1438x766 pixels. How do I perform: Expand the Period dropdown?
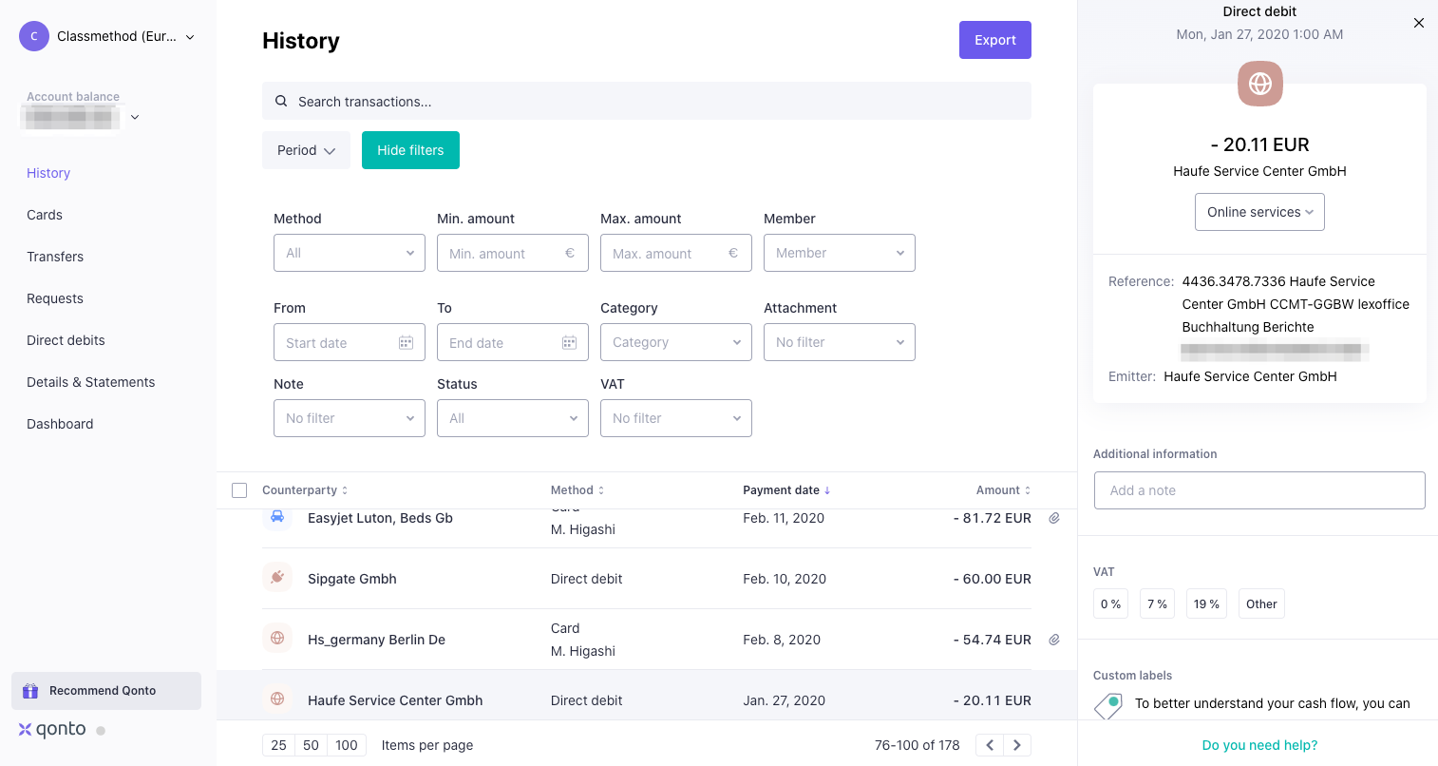[x=306, y=150]
